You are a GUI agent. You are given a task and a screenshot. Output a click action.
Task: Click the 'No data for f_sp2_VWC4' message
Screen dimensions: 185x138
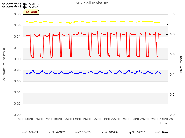coord(20,7)
